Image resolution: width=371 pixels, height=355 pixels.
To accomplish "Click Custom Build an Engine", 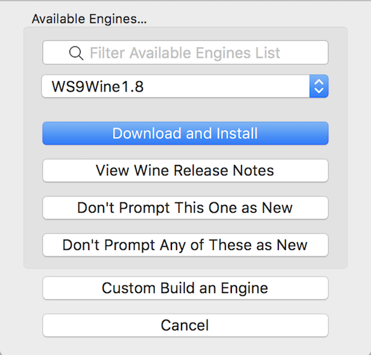I will [185, 288].
